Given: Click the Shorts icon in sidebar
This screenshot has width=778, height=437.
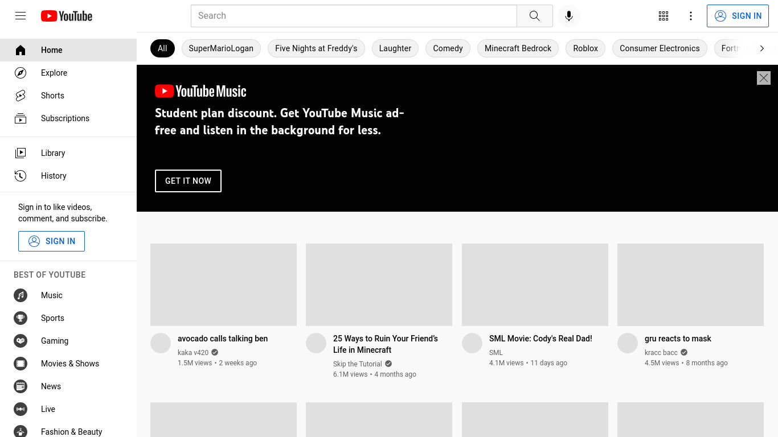Looking at the screenshot, I should pyautogui.click(x=21, y=96).
